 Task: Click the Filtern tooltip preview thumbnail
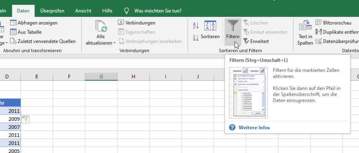pyautogui.click(x=248, y=93)
